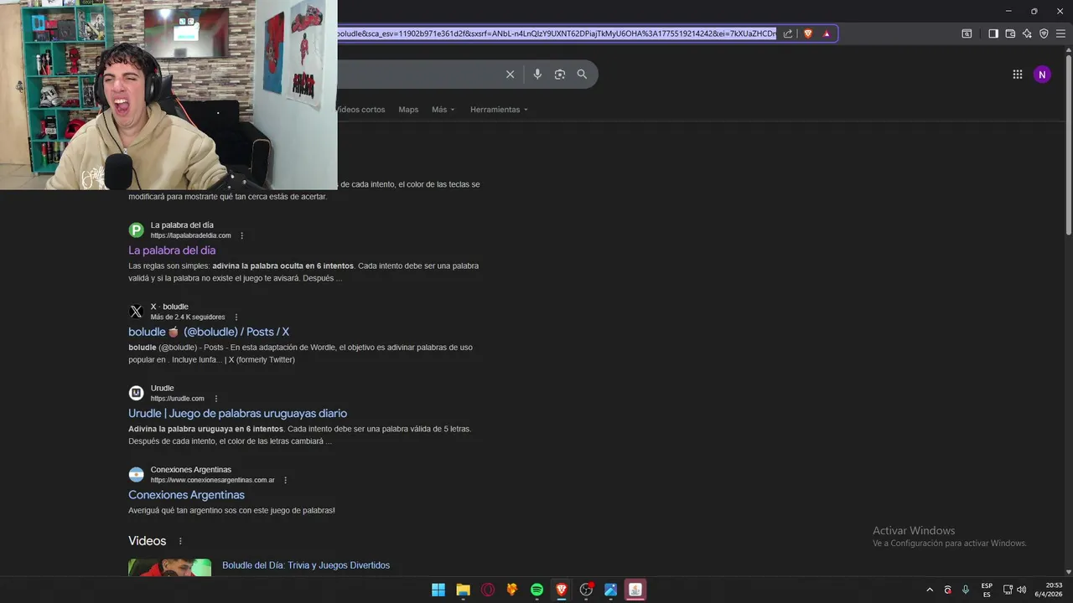This screenshot has height=603, width=1073.
Task: Open the La palabra del día result
Action: pos(172,250)
